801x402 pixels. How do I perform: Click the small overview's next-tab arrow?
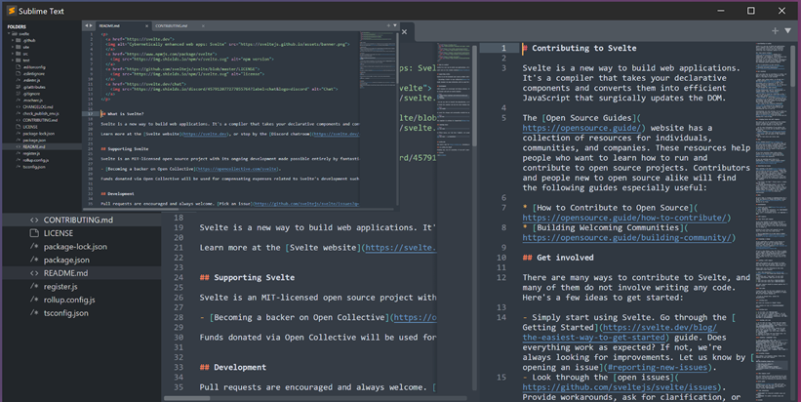coord(91,25)
